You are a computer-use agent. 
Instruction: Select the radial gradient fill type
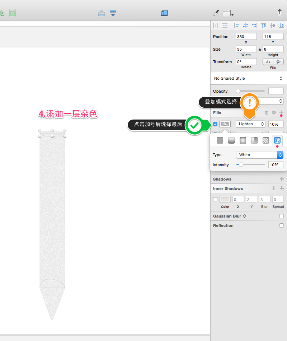pos(243,140)
